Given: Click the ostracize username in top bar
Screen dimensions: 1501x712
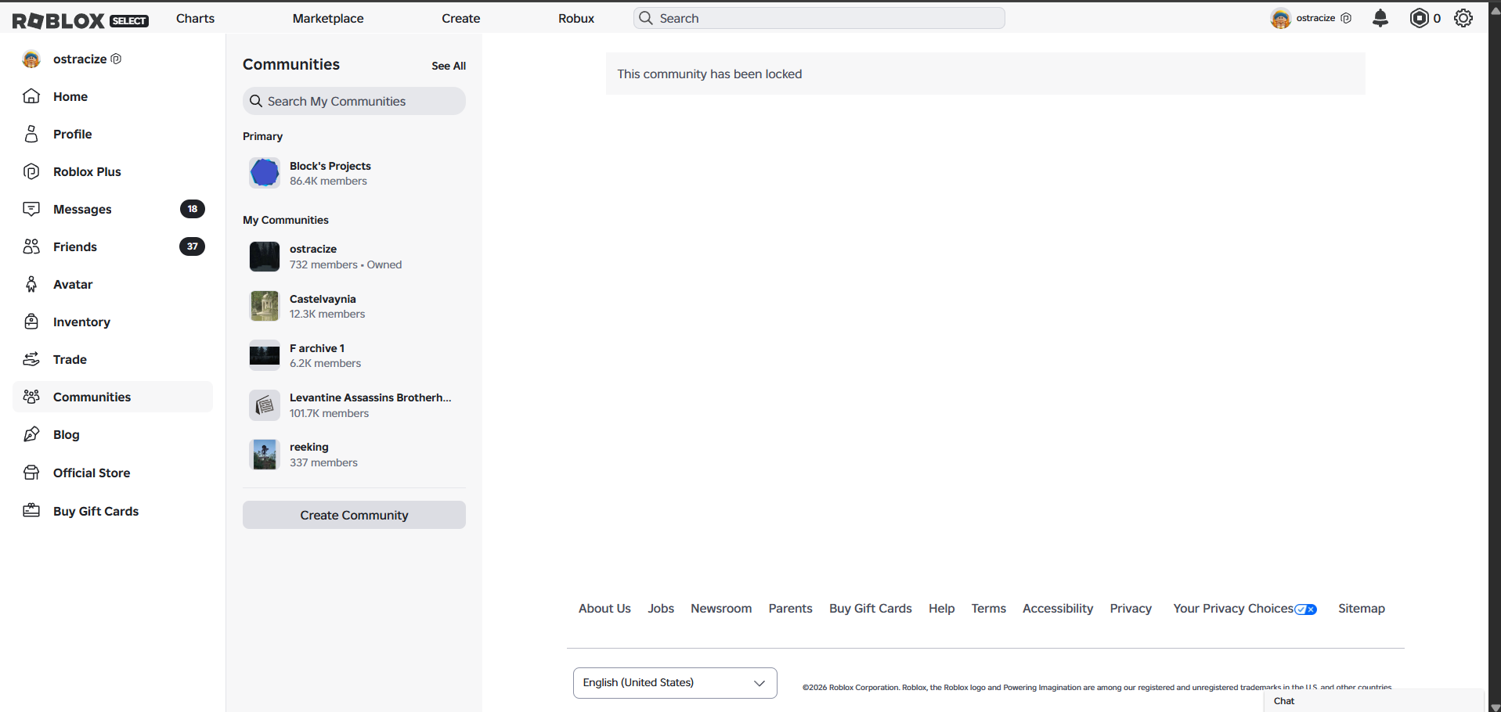Looking at the screenshot, I should (x=1315, y=18).
